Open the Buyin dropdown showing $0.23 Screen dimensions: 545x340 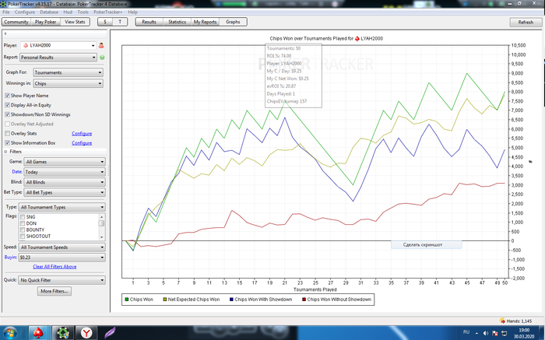coord(62,258)
